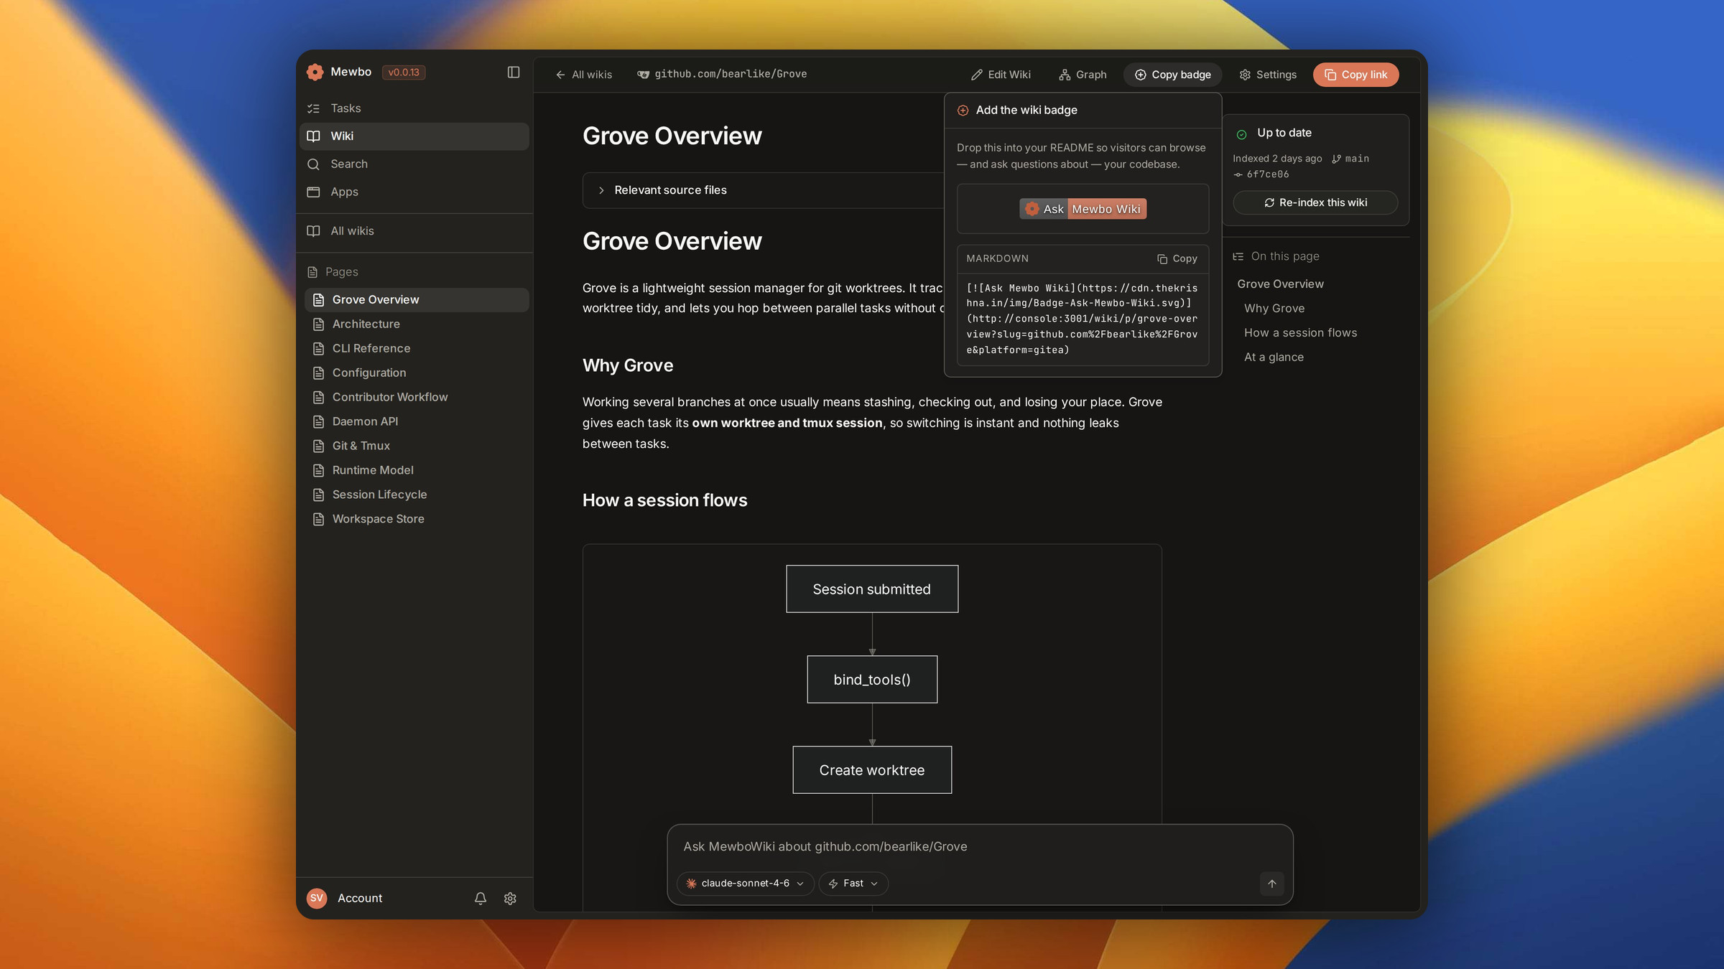Click the bind_tools() diagram node
This screenshot has height=969, width=1724.
pos(872,680)
